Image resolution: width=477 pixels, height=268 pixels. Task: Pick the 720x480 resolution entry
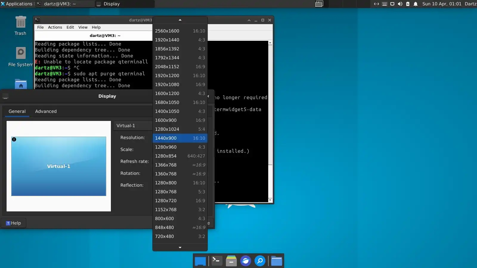pos(180,236)
